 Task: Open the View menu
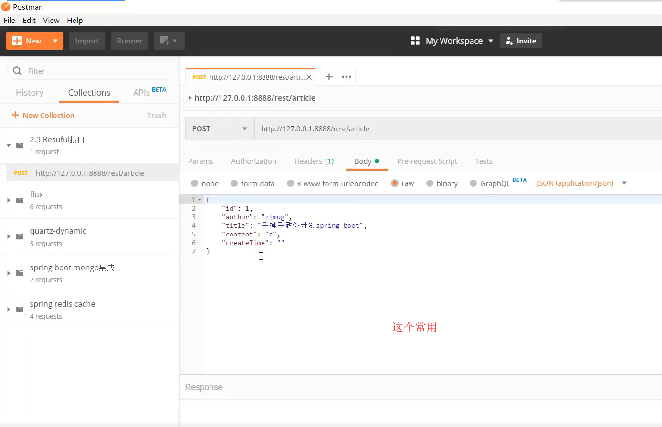pos(51,20)
